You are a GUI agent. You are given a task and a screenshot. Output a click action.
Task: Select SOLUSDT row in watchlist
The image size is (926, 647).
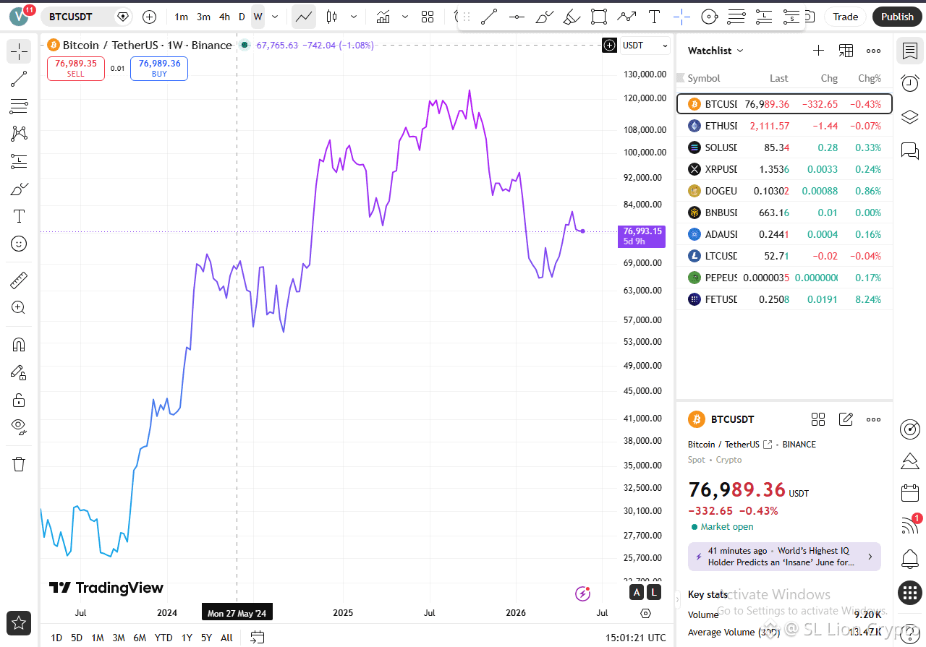click(x=784, y=147)
